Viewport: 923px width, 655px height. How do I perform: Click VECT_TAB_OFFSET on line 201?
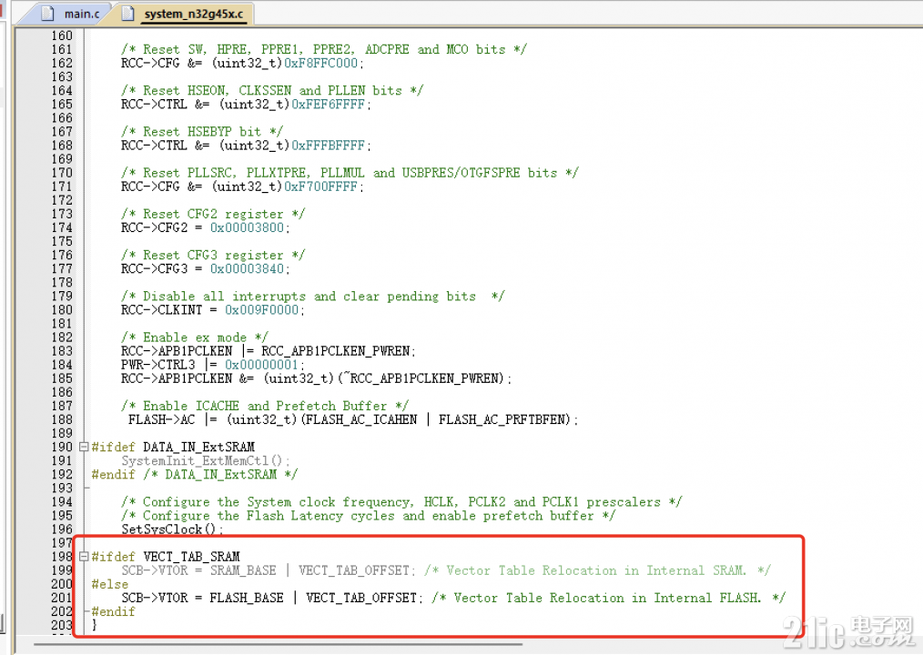(x=360, y=598)
